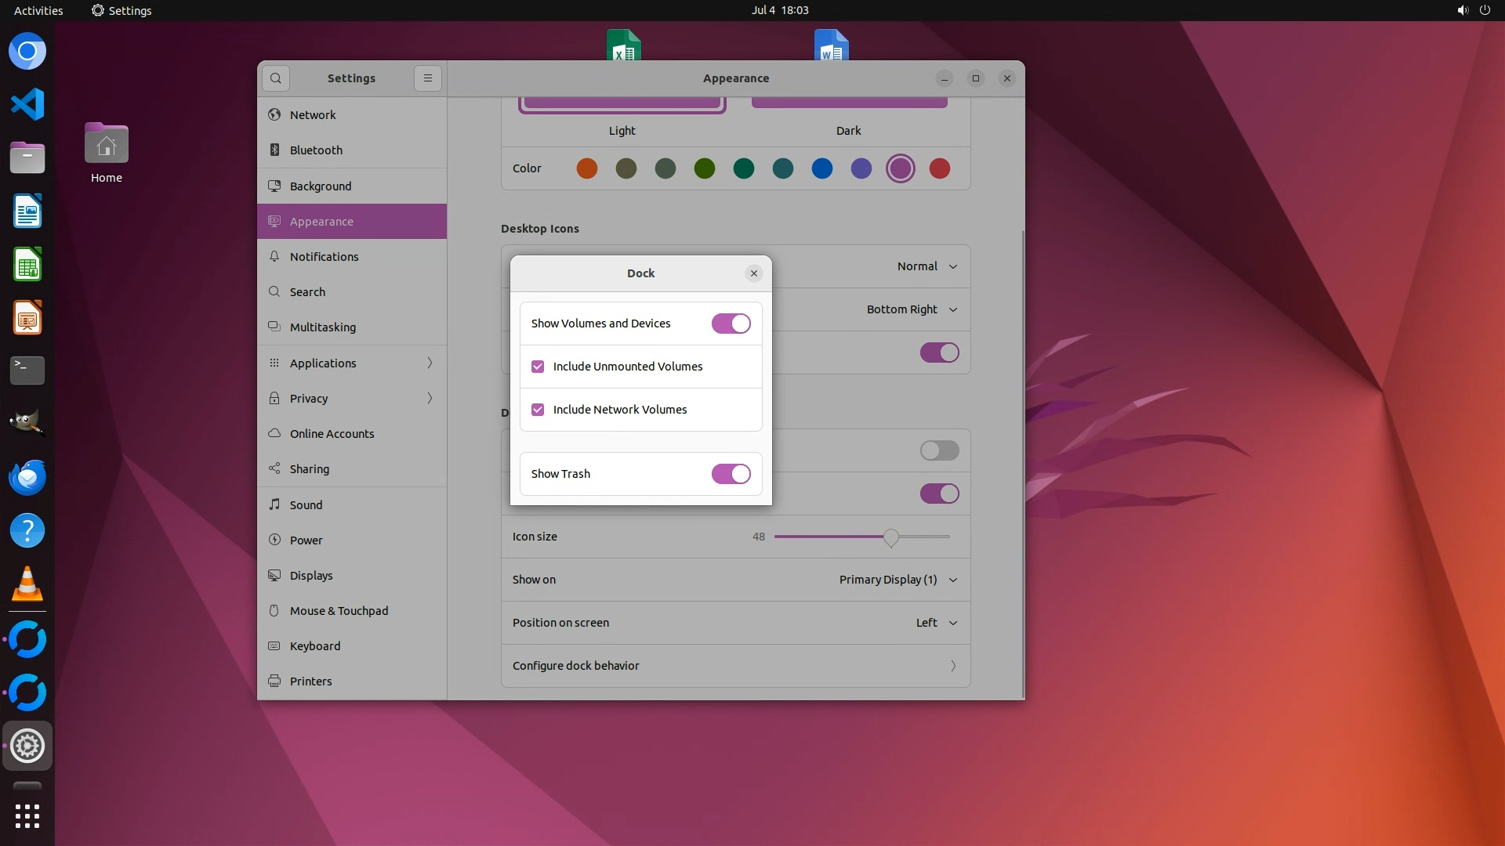Viewport: 1505px width, 846px height.
Task: Uncheck Include Unmounted Volumes checkbox
Action: [x=538, y=367]
